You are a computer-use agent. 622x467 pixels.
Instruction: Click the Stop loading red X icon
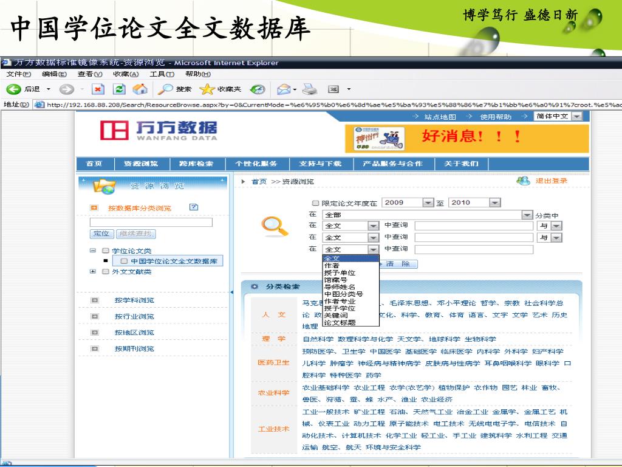coord(98,89)
